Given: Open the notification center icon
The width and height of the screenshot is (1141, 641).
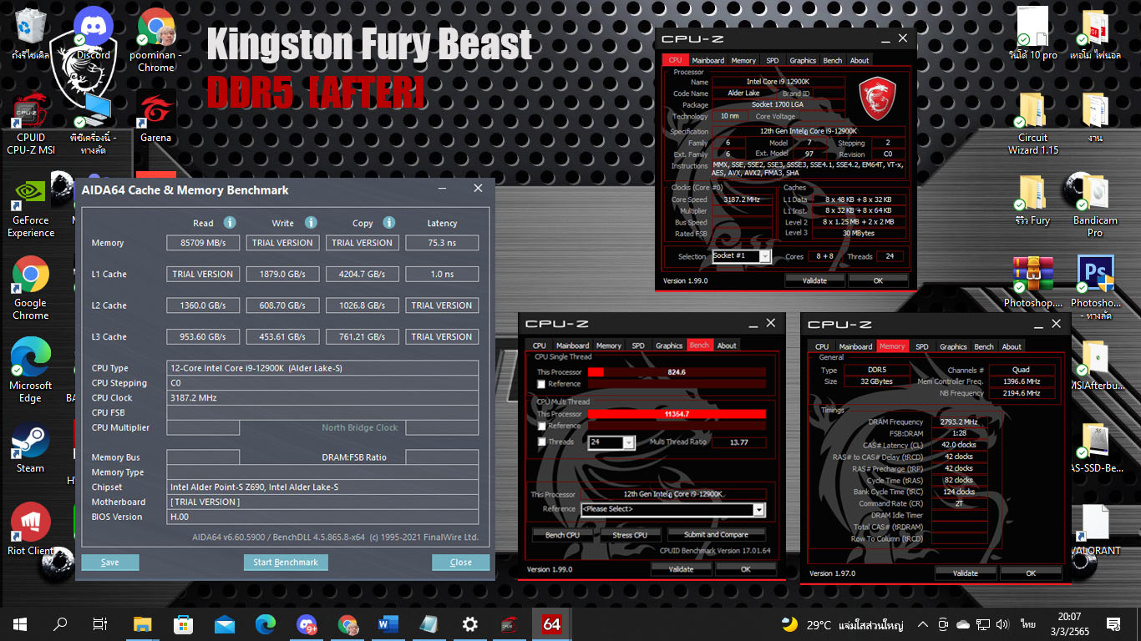Looking at the screenshot, I should 1113,623.
